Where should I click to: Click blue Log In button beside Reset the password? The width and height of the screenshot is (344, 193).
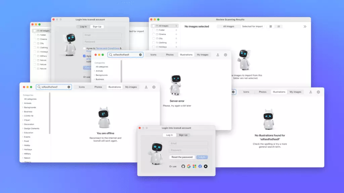(202, 157)
